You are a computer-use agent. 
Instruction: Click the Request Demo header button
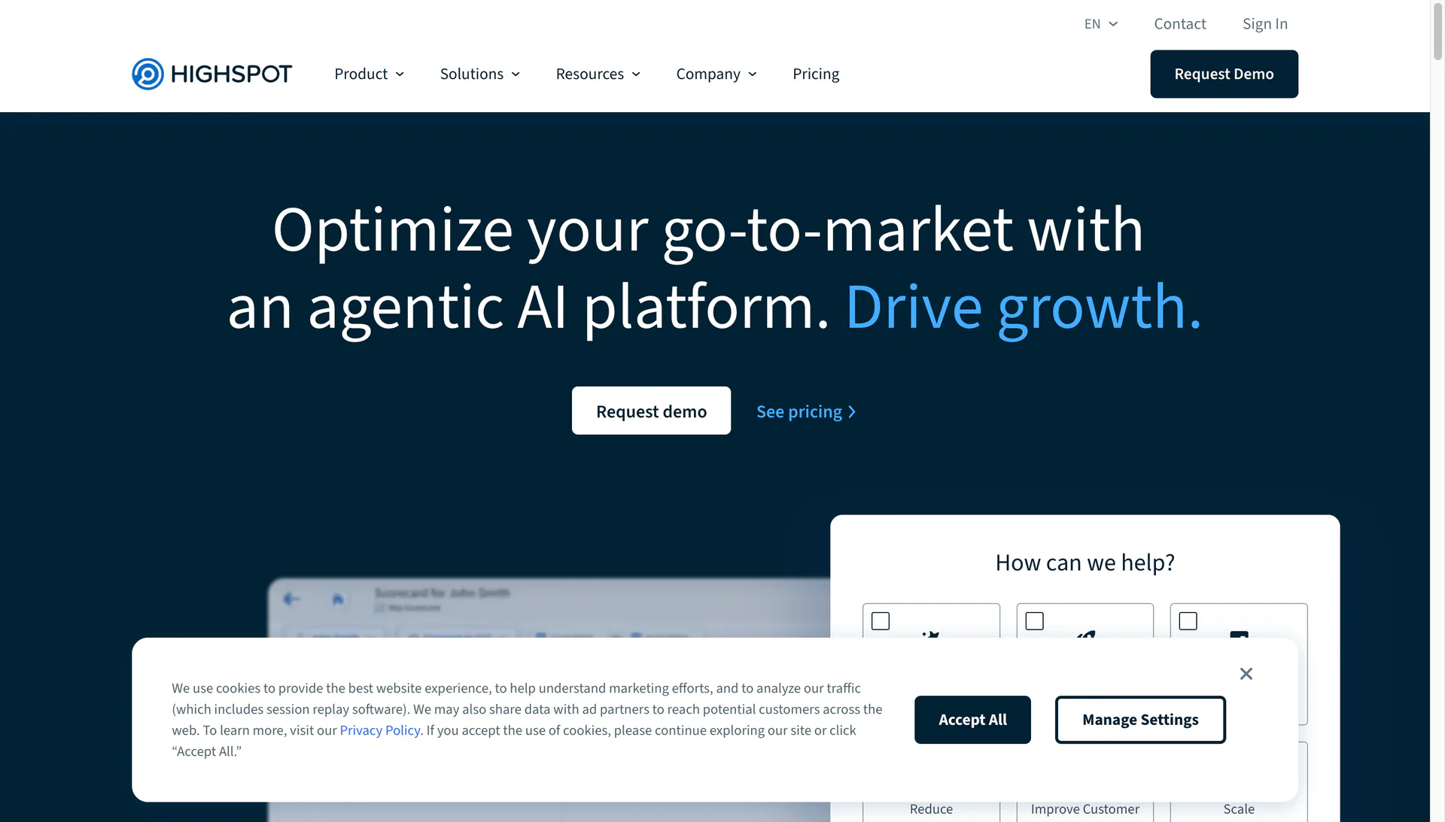[1224, 74]
